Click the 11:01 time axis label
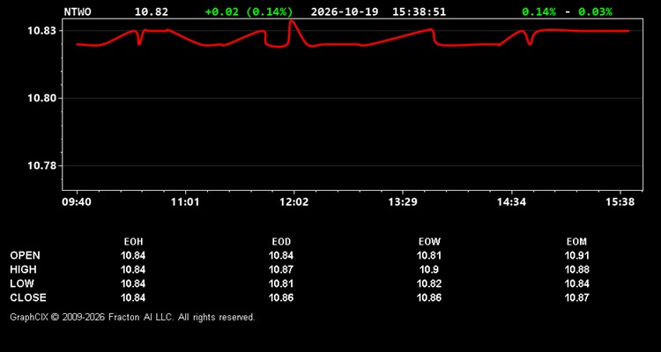The width and height of the screenshot is (661, 352). coord(185,202)
